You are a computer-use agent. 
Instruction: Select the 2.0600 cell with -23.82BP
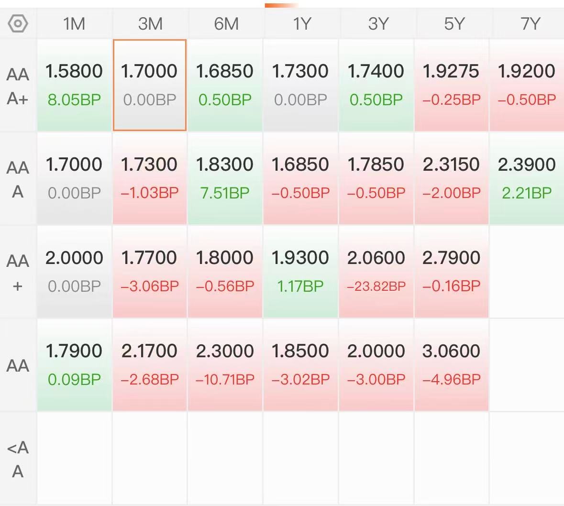pos(376,271)
